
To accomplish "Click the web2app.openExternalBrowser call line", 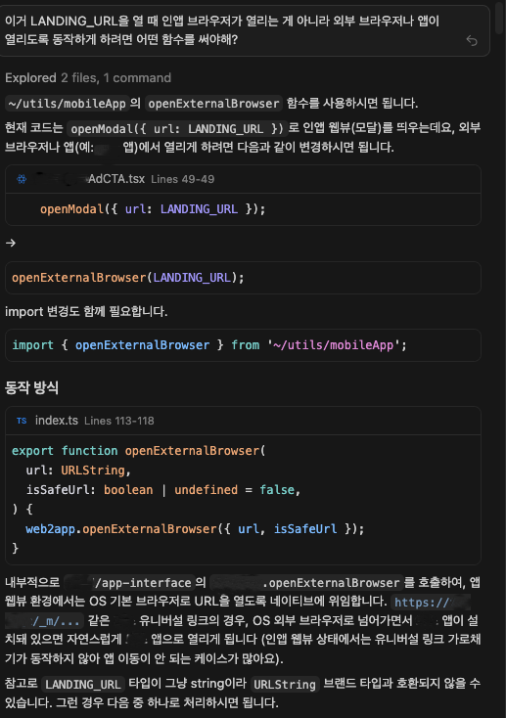I will coord(195,529).
